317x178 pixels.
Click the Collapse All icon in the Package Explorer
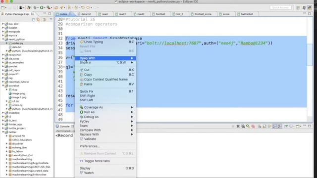33,20
